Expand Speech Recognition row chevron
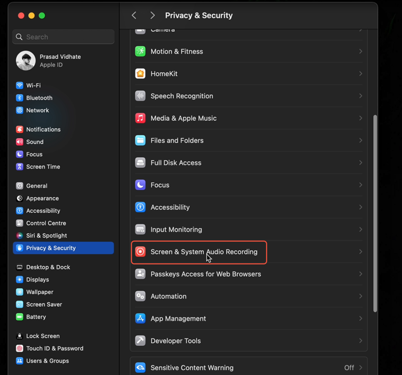The image size is (402, 375). 360,96
